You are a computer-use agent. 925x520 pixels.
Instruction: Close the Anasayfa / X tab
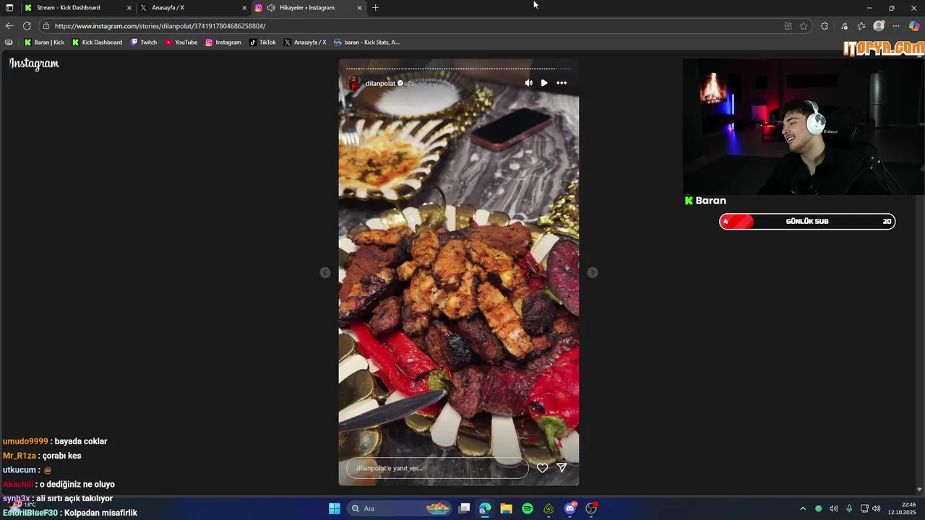pos(244,8)
